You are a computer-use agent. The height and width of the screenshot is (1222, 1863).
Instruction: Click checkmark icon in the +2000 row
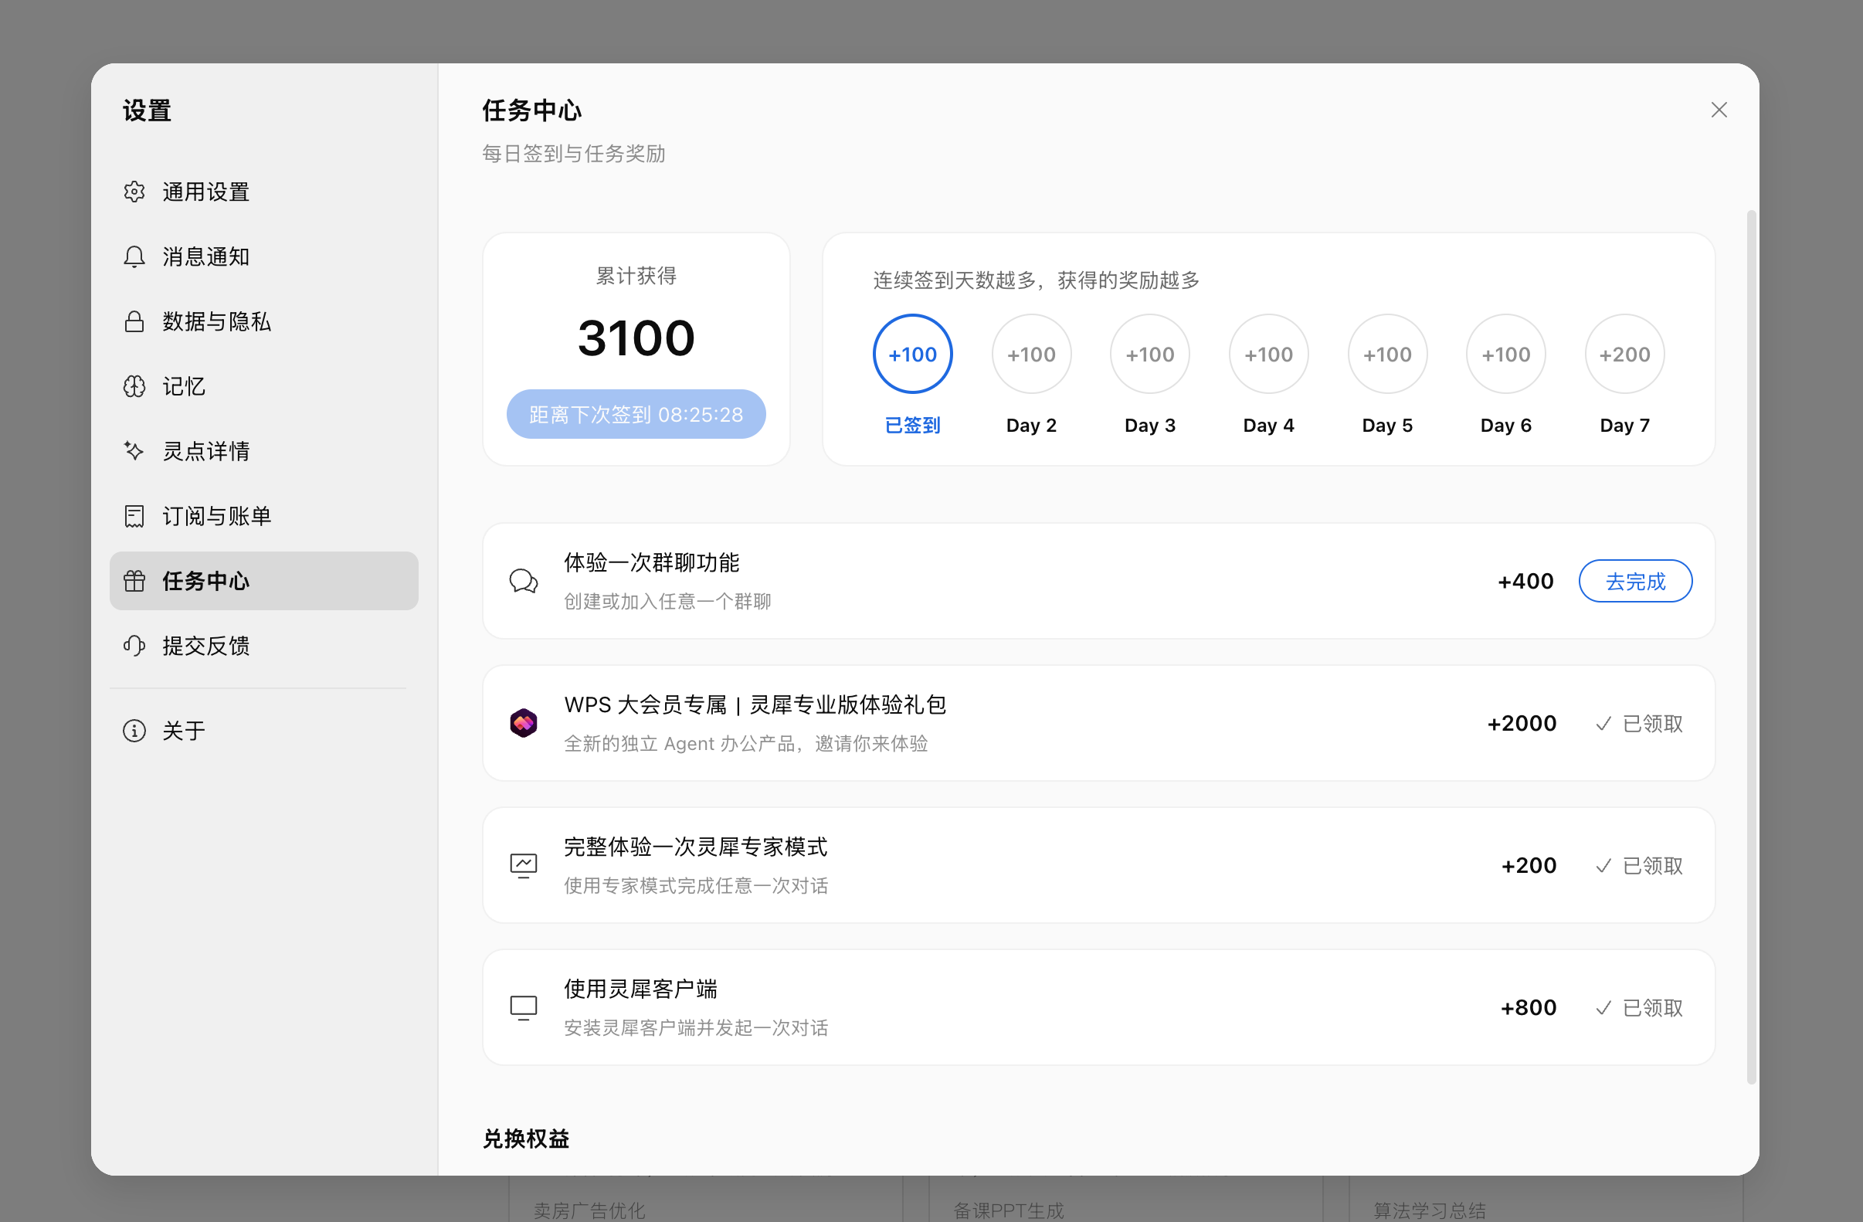(x=1603, y=724)
